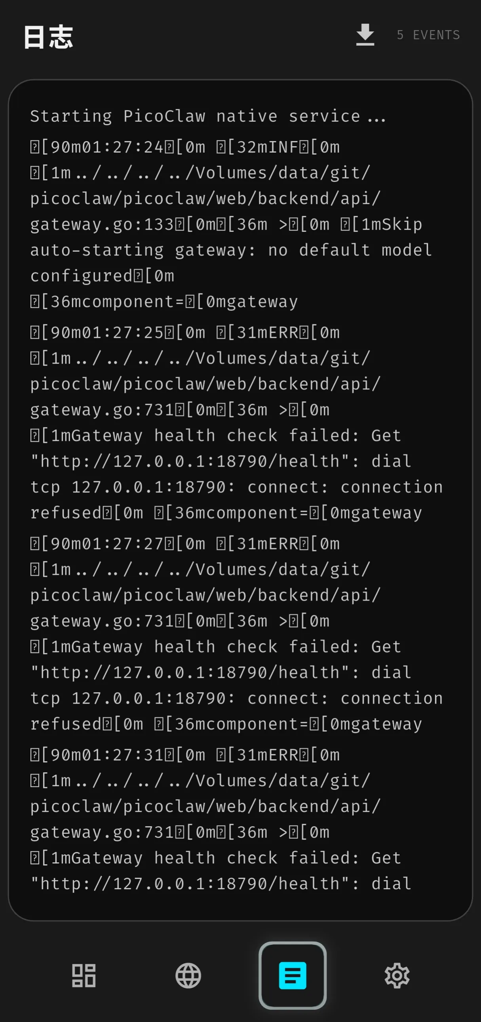Click the Skip auto-starting gateway message
This screenshot has height=1022, width=481.
pyautogui.click(x=230, y=249)
